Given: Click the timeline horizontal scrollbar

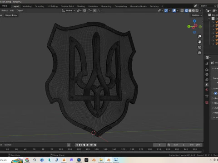Looking at the screenshot, I should 101,152.
